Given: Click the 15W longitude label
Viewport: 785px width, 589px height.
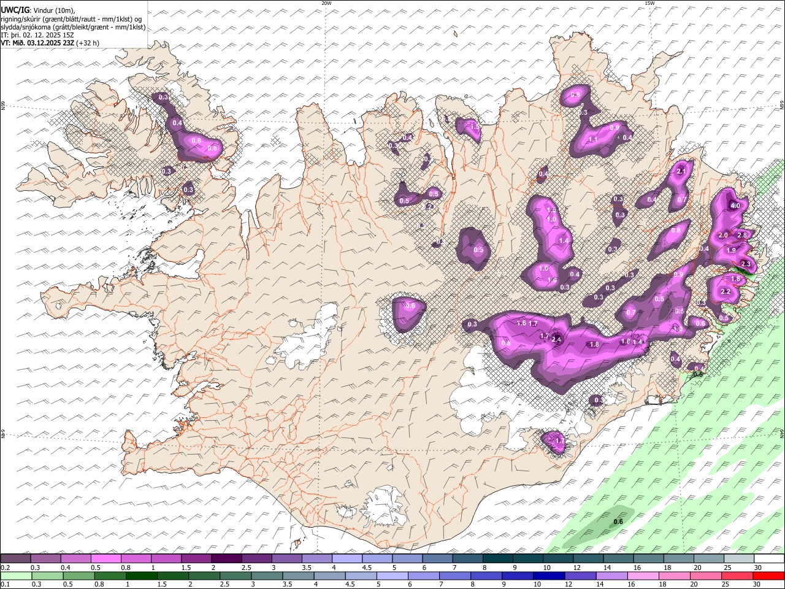Looking at the screenshot, I should [x=649, y=3].
